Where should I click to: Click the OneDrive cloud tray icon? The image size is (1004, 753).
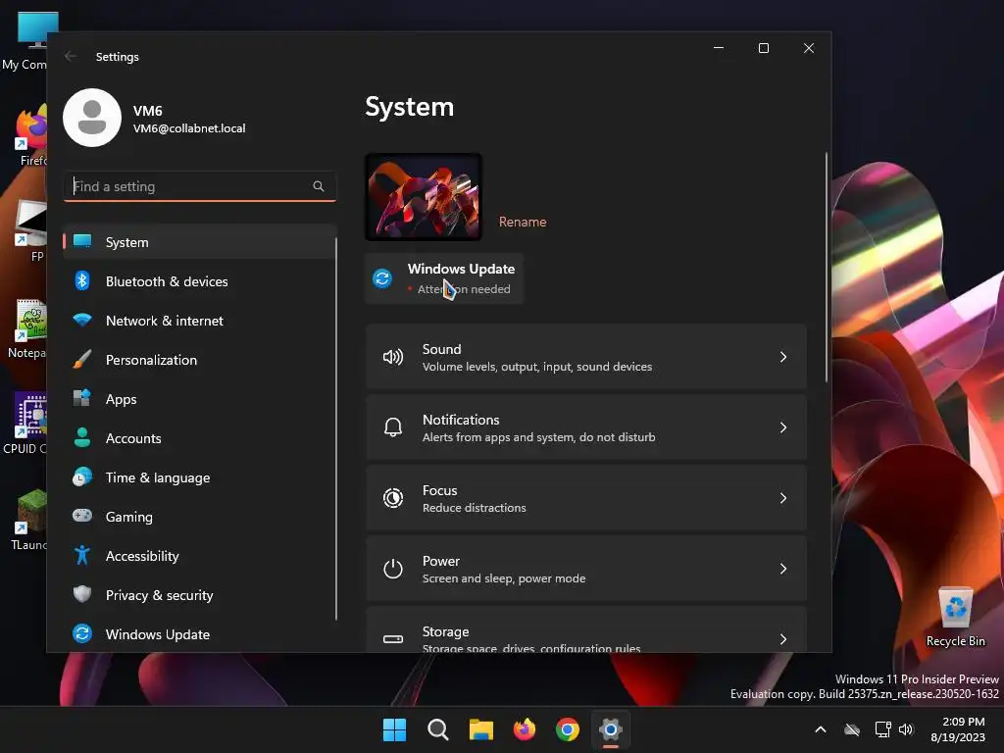point(852,729)
